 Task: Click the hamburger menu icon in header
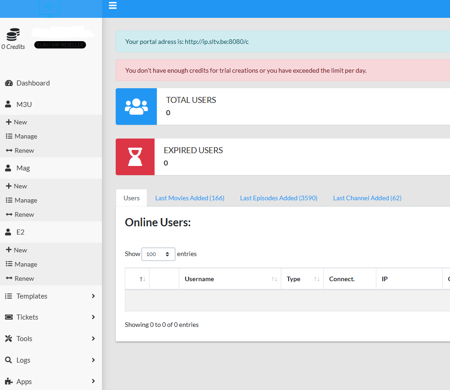tap(112, 5)
